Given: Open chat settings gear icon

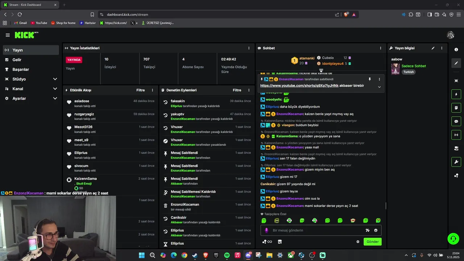Looking at the screenshot, I should pos(358,242).
